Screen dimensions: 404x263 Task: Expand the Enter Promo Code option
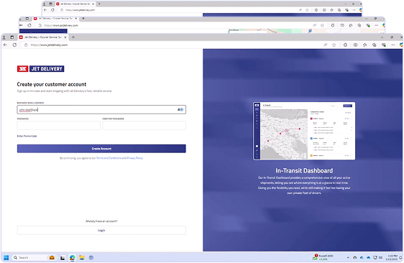pos(27,136)
